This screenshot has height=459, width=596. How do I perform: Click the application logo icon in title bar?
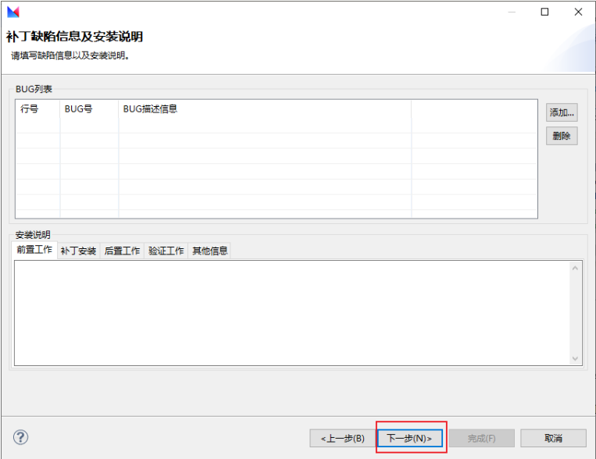pyautogui.click(x=13, y=12)
